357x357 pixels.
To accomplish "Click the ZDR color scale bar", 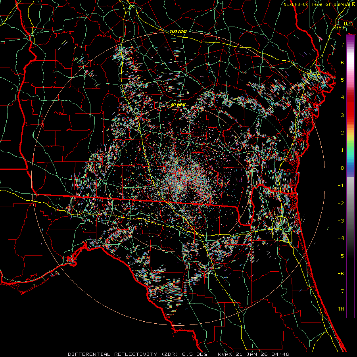I will click(x=350, y=177).
